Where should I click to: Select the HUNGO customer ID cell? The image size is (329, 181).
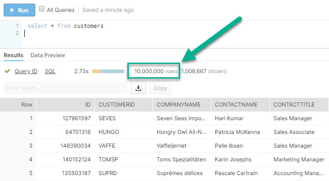124,132
